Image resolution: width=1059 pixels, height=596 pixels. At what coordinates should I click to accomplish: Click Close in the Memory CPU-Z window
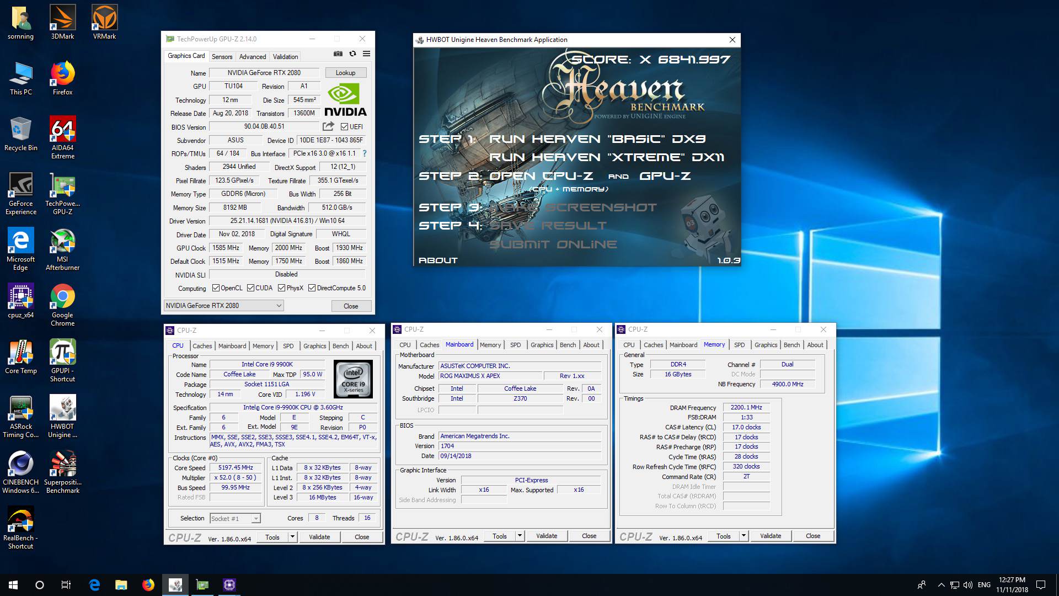tap(813, 536)
